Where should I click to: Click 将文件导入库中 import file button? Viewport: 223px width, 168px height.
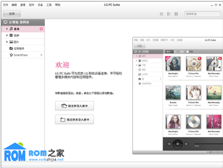[74, 106]
